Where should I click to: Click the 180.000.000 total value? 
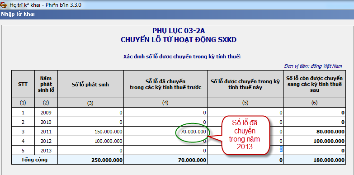(x=315, y=160)
